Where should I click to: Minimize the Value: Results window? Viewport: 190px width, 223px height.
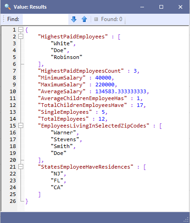click(142, 7)
